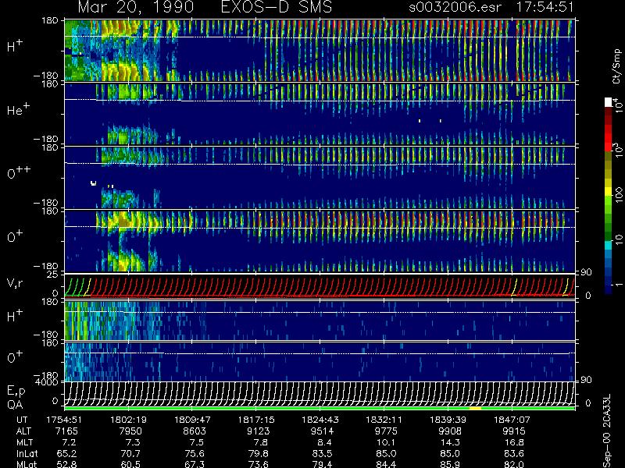The width and height of the screenshot is (625, 468).
Task: Click the ALT value '9915'
Action: point(514,431)
